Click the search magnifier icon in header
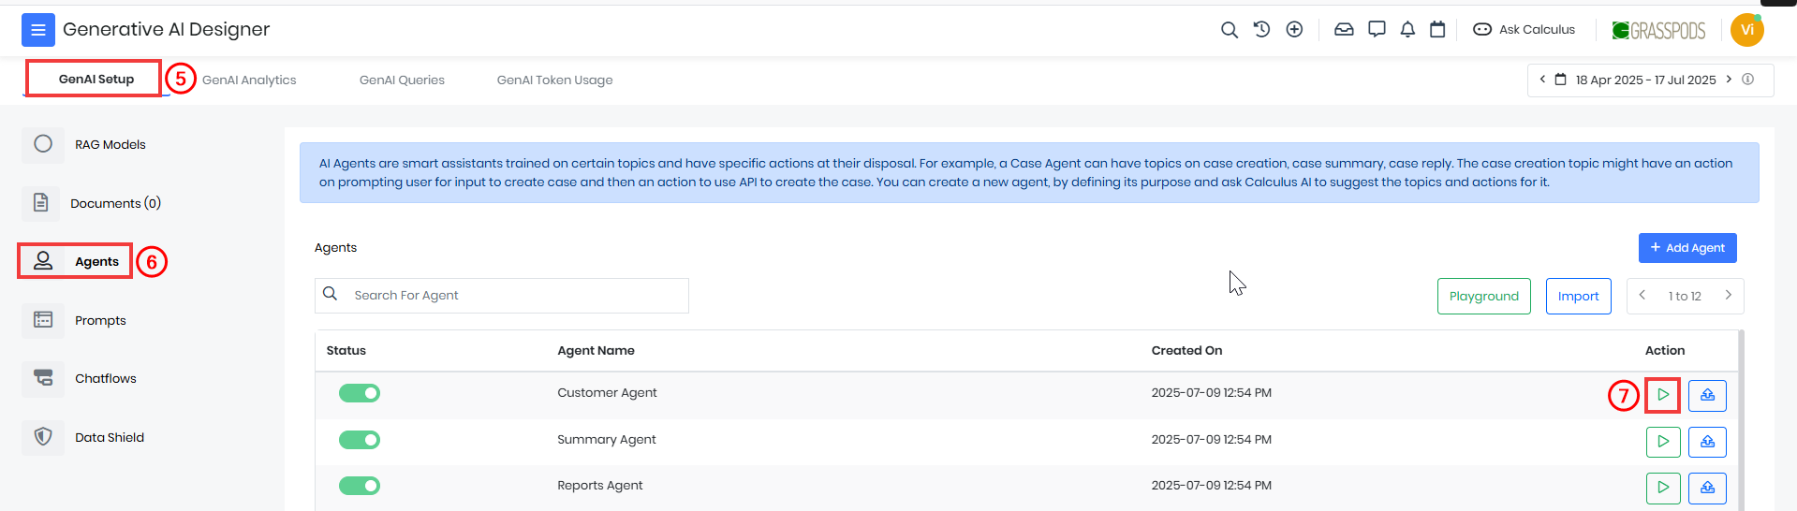This screenshot has width=1797, height=511. tap(1230, 30)
